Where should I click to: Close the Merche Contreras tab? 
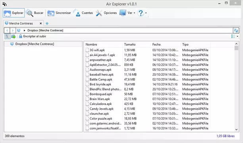pos(40,23)
